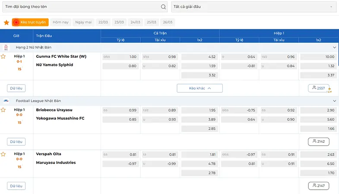Select the 23/03 date tab
This screenshot has height=194, width=339.
click(x=119, y=22)
